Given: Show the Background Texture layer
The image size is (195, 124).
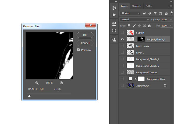Looking at the screenshot, I should (x=122, y=72).
